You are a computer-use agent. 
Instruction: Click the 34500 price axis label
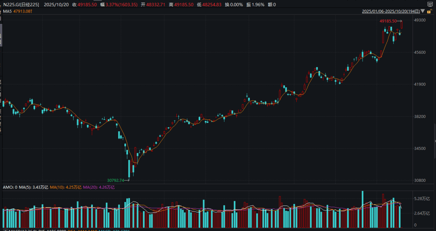click(x=420, y=149)
